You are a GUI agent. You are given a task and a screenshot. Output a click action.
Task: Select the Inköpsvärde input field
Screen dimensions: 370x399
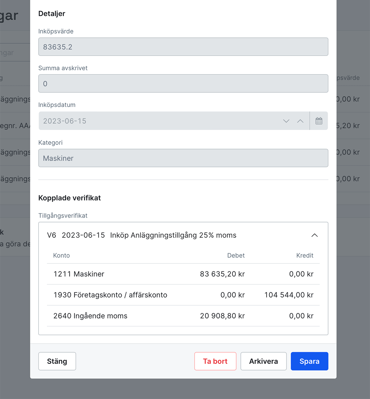(x=183, y=47)
